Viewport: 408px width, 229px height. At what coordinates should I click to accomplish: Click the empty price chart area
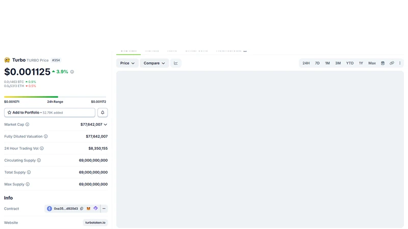click(x=260, y=149)
